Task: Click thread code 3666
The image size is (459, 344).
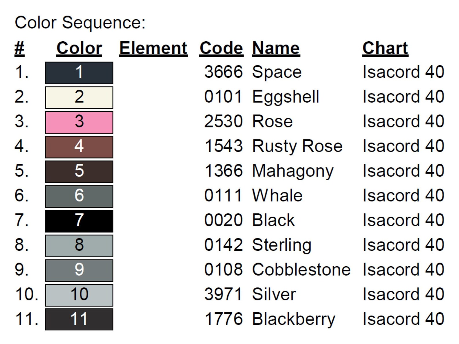Action: click(x=223, y=72)
